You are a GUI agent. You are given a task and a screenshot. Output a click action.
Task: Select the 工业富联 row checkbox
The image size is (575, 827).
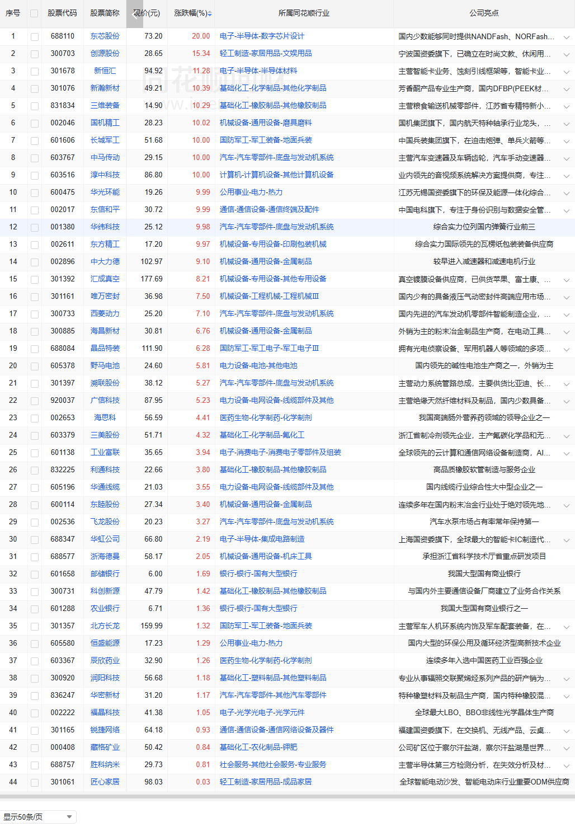(x=35, y=453)
